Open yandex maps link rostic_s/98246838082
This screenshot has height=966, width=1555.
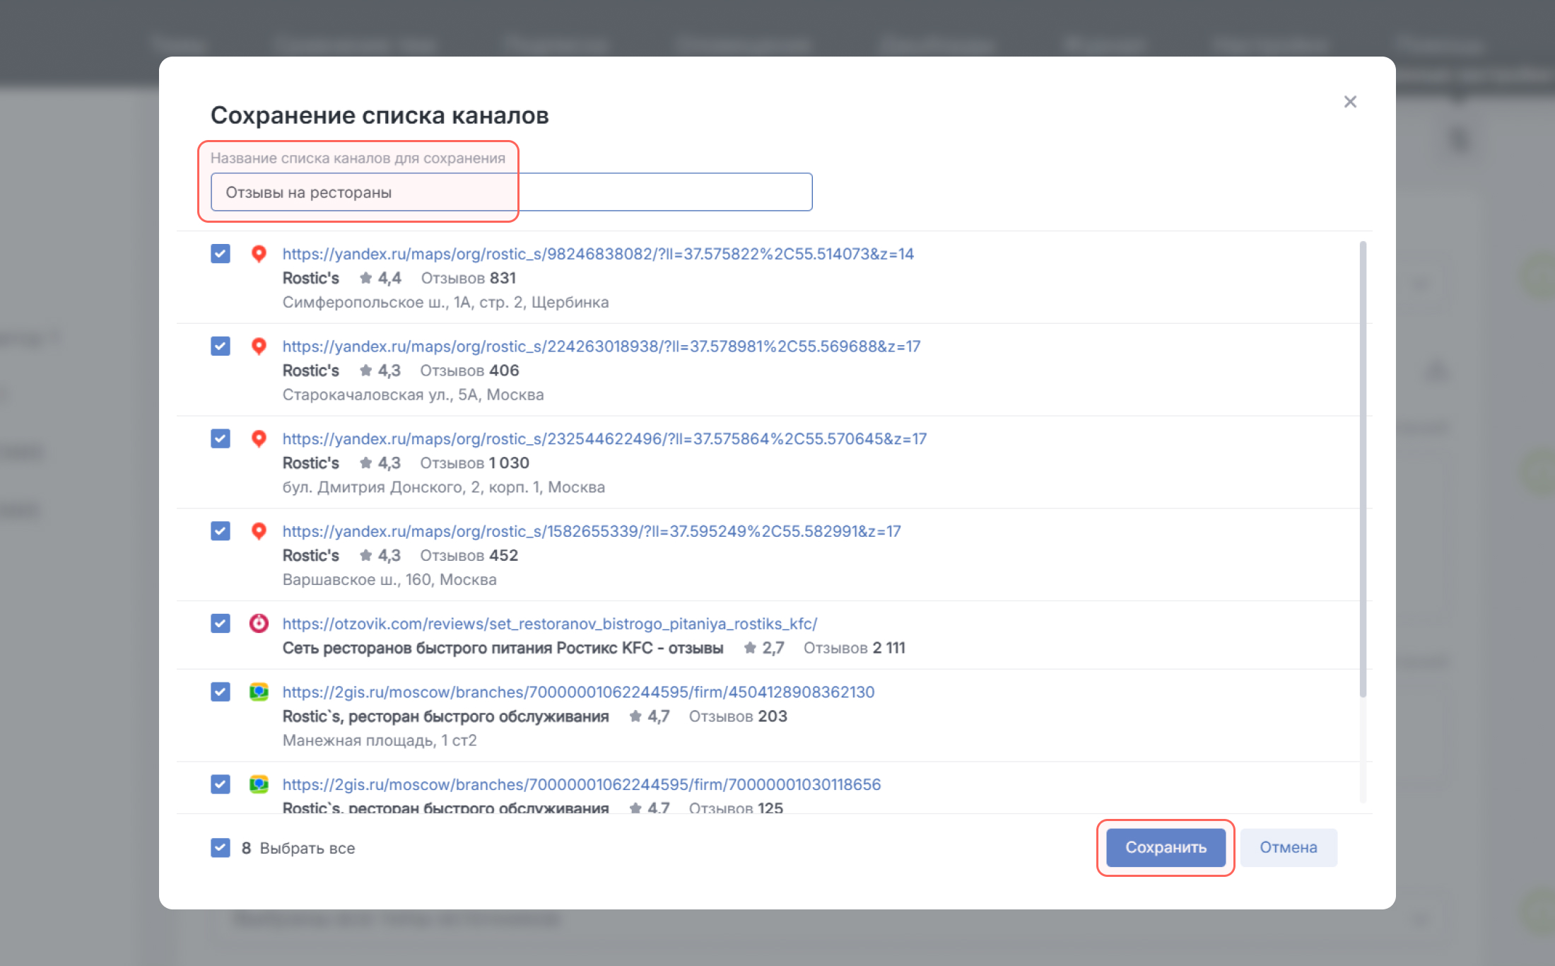tap(598, 254)
